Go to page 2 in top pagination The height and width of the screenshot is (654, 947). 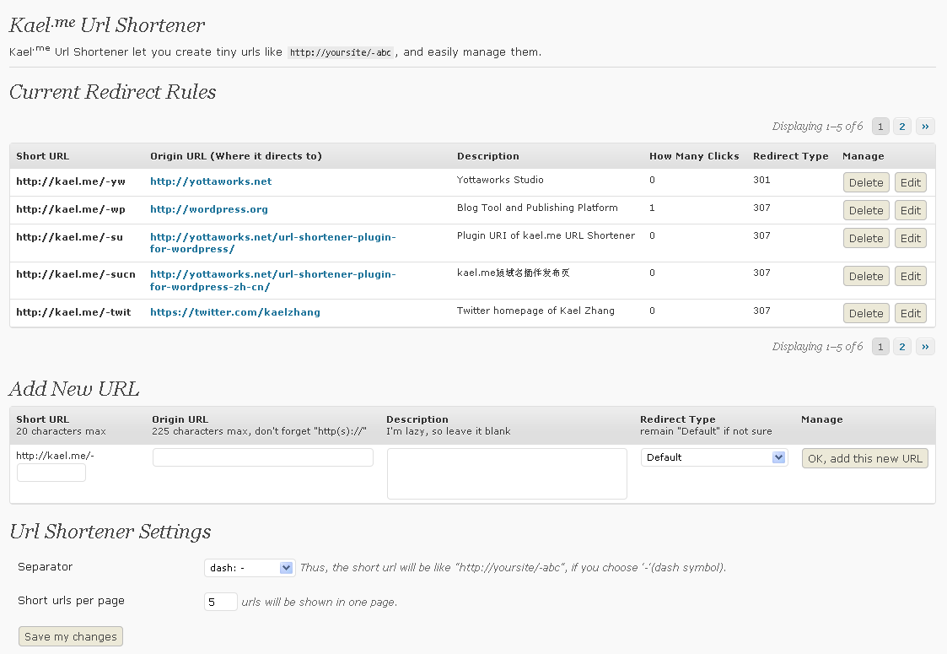coord(901,127)
